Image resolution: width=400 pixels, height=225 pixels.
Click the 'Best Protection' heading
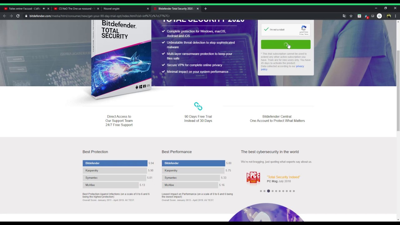tap(95, 152)
